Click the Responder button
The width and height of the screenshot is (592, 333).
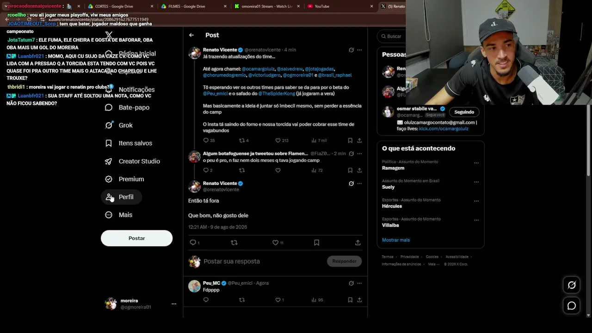point(345,261)
